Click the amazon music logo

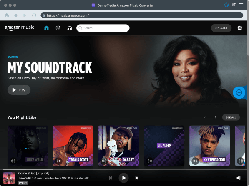[19, 28]
